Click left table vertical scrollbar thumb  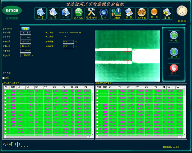pyautogui.click(x=92, y=97)
